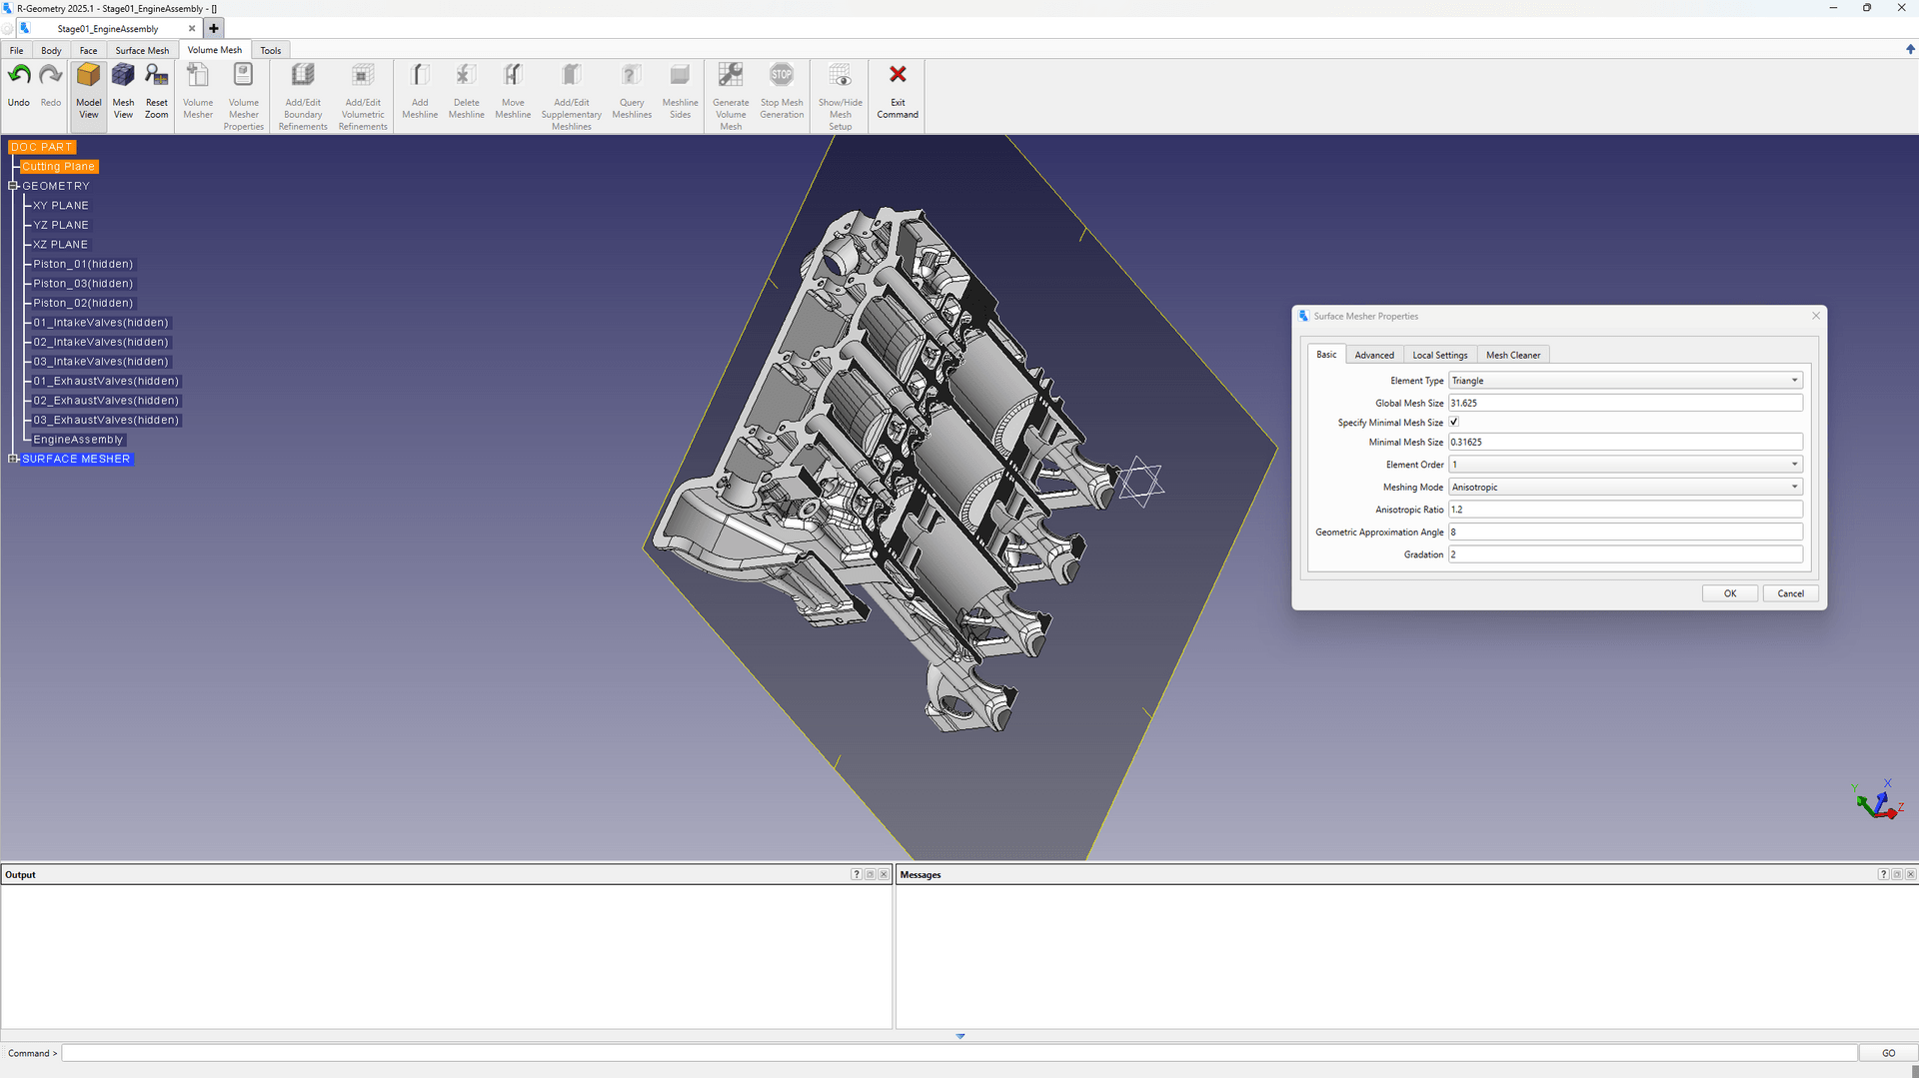
Task: Activate Query Meshlines
Action: pyautogui.click(x=631, y=90)
